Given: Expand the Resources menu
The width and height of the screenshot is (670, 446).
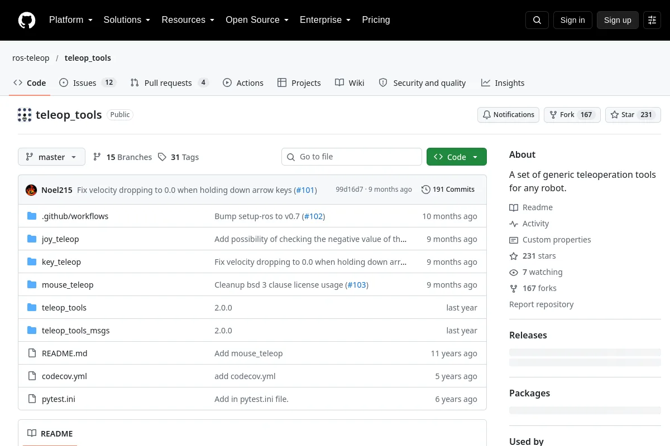Looking at the screenshot, I should (188, 20).
